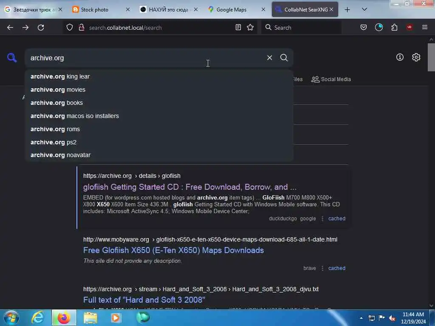Choose suggestion archive.org noavatar
The height and width of the screenshot is (326, 435).
(x=159, y=155)
